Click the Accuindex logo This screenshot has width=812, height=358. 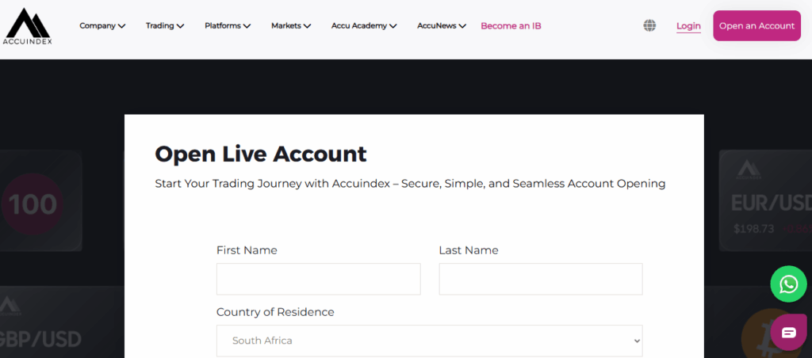[x=28, y=26]
